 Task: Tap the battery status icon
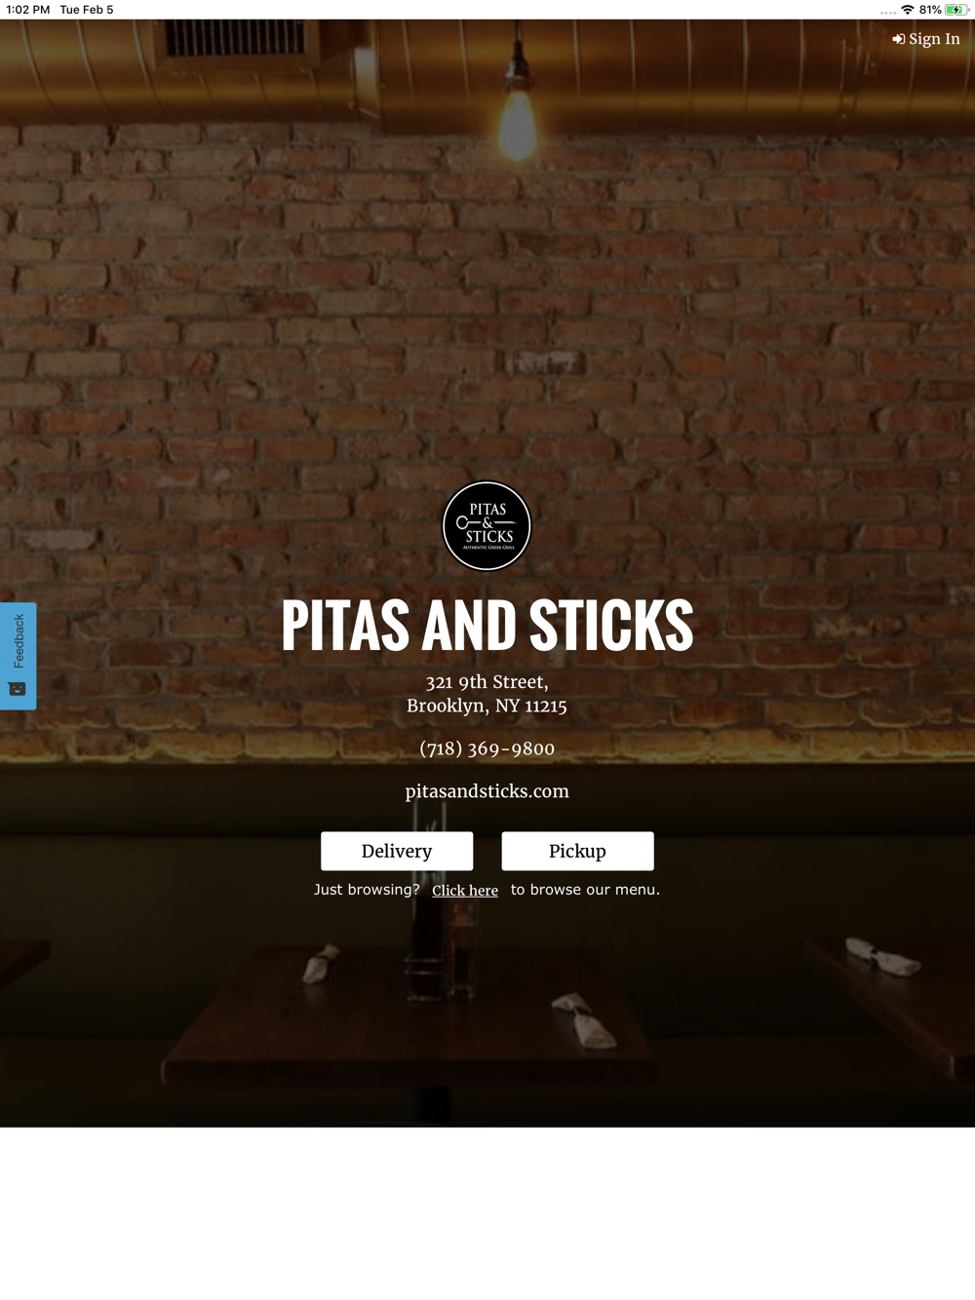[x=956, y=10]
